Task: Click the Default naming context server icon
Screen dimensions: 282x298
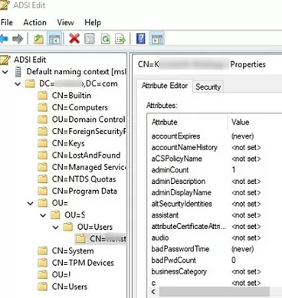Action: point(18,72)
